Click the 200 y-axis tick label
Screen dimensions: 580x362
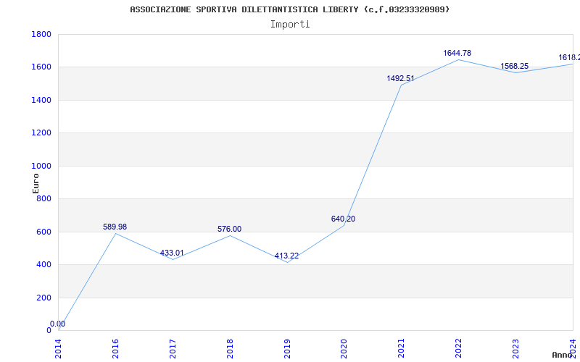click(44, 298)
